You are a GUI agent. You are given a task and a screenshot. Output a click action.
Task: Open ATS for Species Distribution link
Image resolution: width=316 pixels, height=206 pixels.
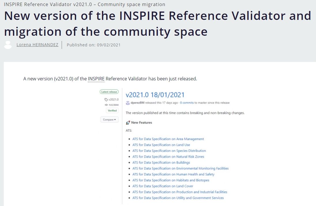pos(169,151)
